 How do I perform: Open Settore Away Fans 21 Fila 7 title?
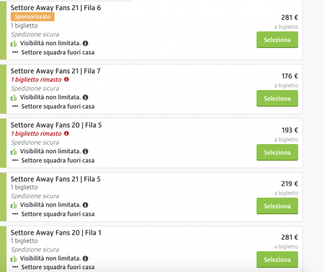56,71
